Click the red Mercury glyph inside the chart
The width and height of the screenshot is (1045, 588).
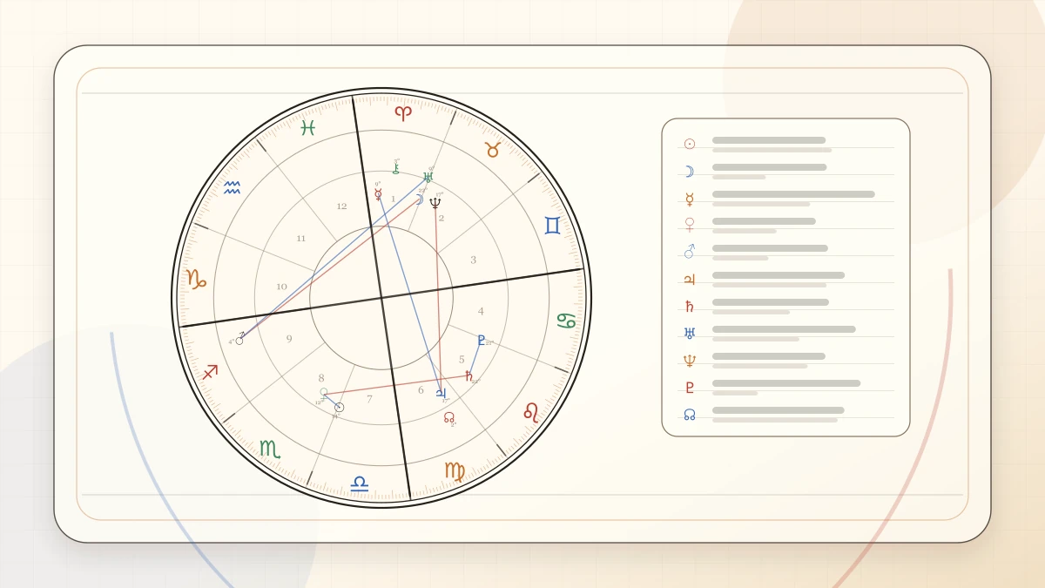378,194
